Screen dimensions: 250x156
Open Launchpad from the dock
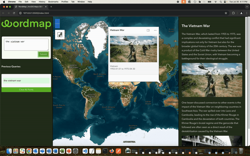[x=15, y=151]
